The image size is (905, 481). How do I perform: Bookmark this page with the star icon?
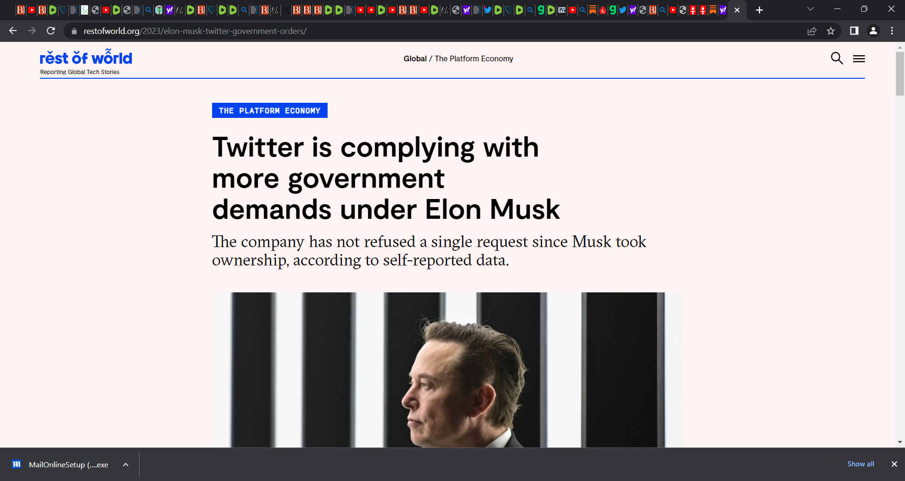tap(831, 31)
